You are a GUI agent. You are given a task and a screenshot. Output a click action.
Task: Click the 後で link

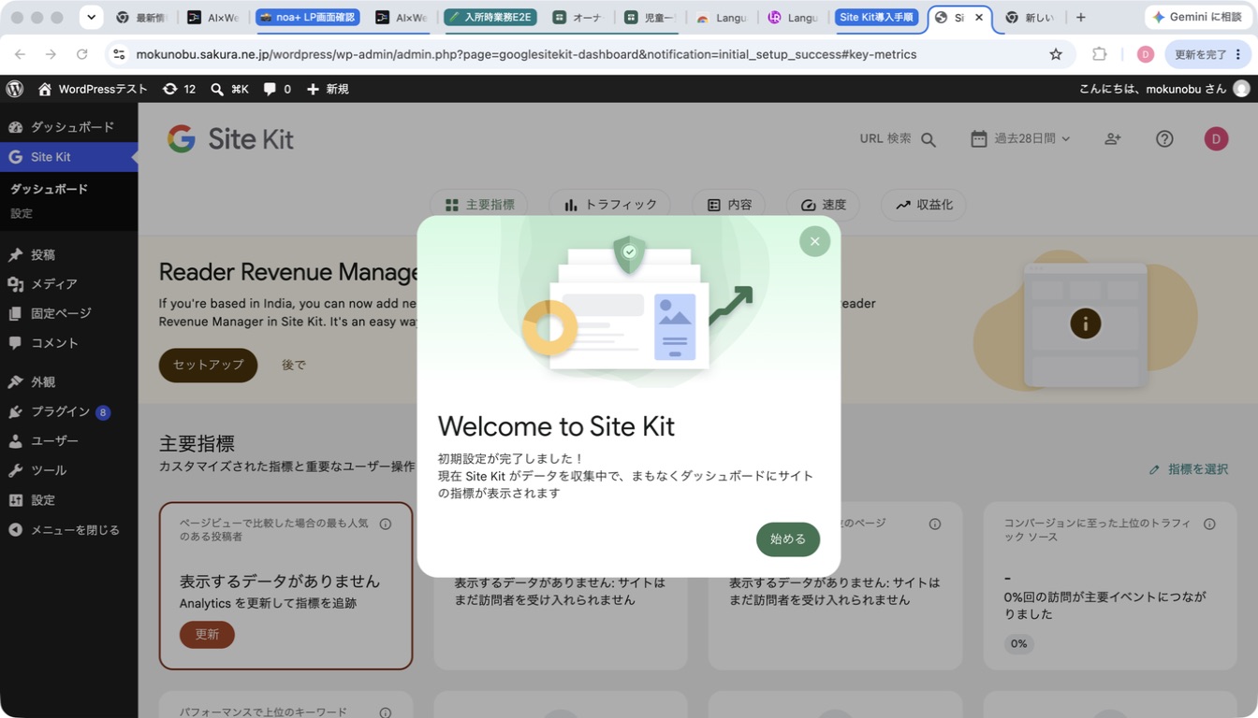coord(294,365)
